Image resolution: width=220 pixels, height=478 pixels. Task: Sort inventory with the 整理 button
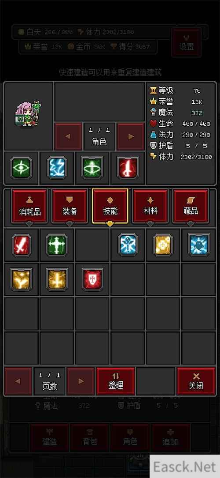pos(115,381)
